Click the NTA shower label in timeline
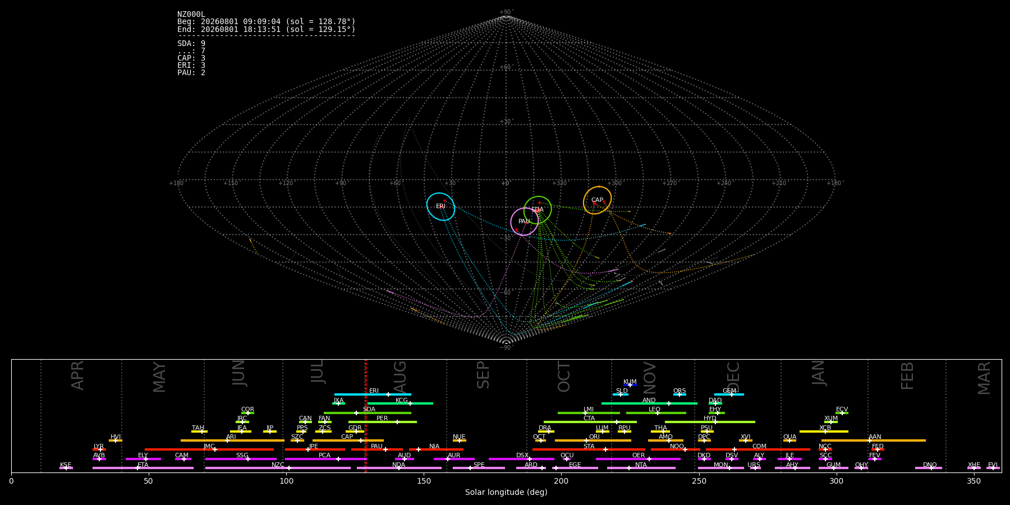Viewport: 1010px width, 505px height. tap(641, 465)
